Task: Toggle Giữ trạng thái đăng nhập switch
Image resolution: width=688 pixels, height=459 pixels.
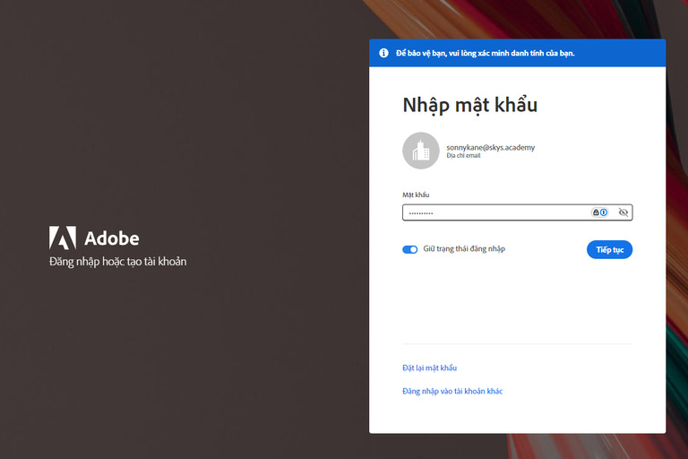Action: [409, 249]
